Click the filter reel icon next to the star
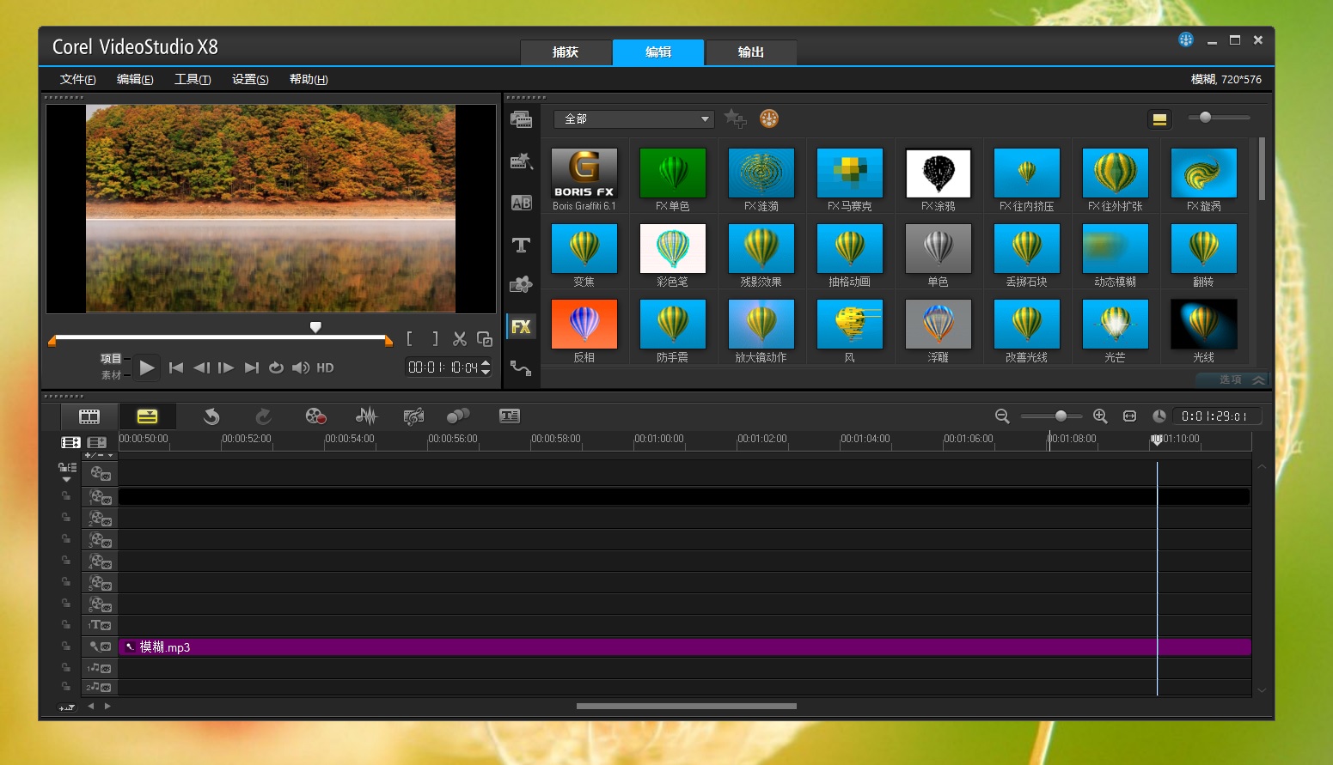The image size is (1333, 765). click(x=769, y=118)
